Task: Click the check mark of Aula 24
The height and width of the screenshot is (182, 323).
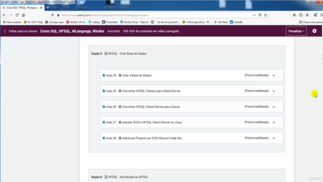Action: [x=103, y=75]
